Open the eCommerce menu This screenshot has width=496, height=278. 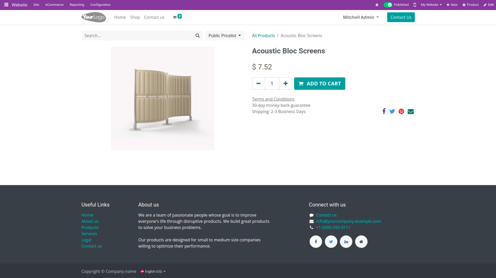(54, 5)
